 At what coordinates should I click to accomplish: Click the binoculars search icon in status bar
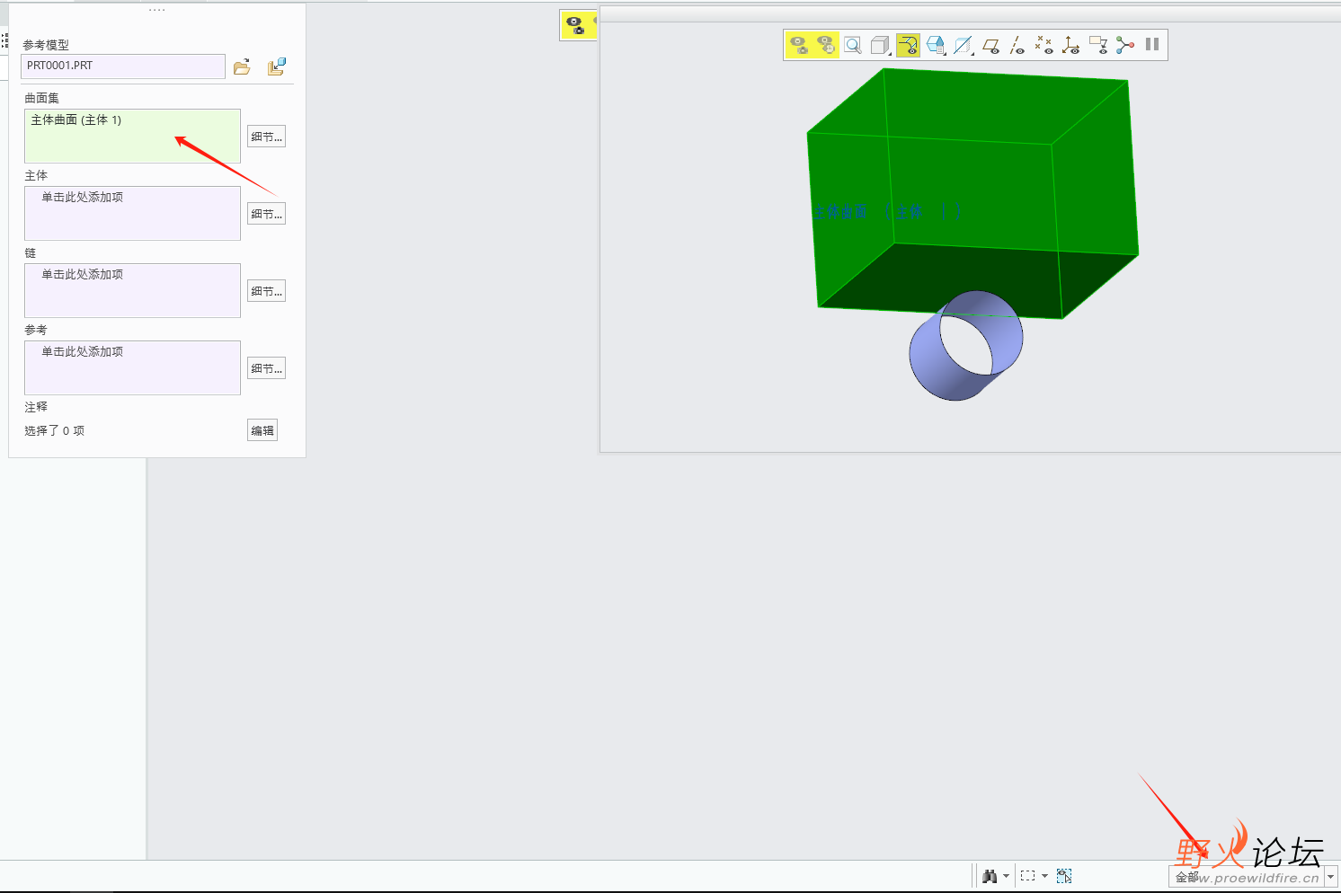[x=990, y=876]
